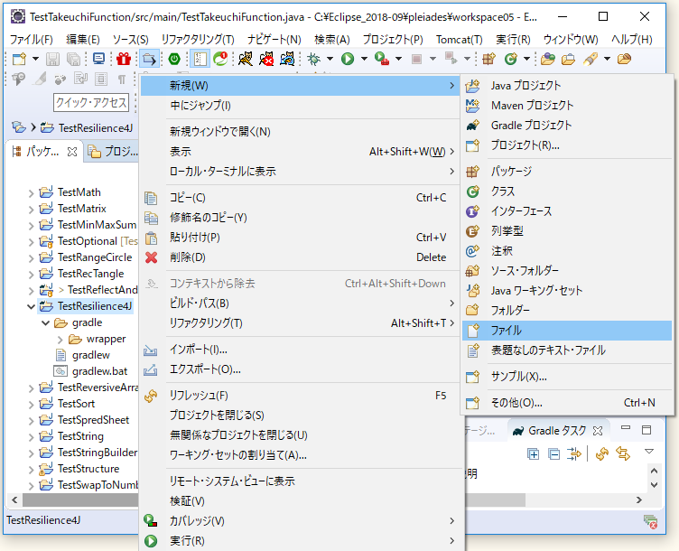Viewport: 679px width, 551px height.
Task: Click the Gradle refresh tasks icon
Action: [x=601, y=454]
